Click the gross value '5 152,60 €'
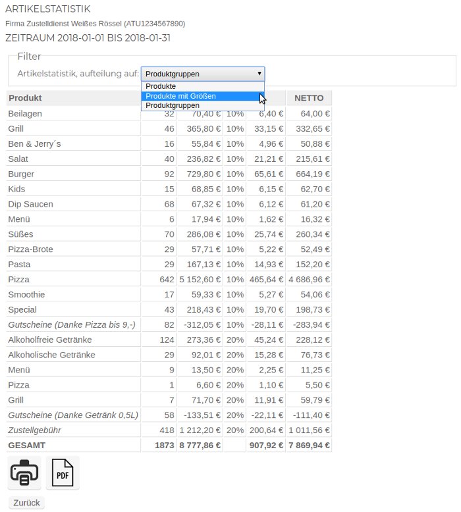 (200, 280)
